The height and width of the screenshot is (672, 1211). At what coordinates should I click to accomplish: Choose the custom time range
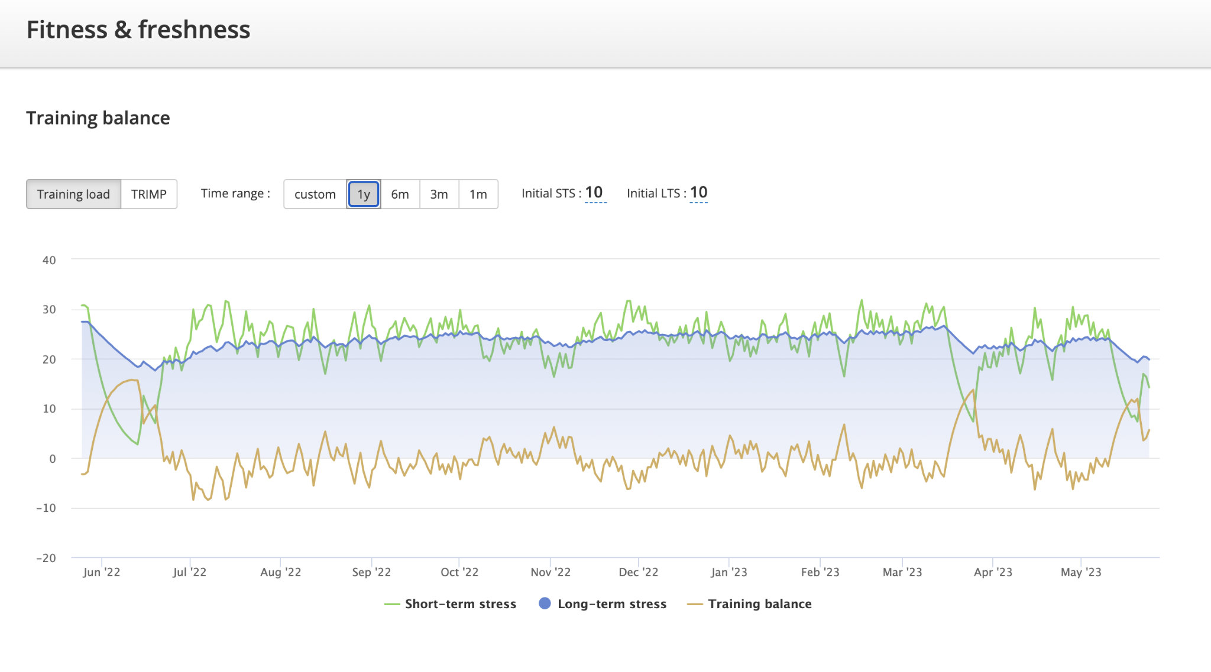tap(315, 194)
